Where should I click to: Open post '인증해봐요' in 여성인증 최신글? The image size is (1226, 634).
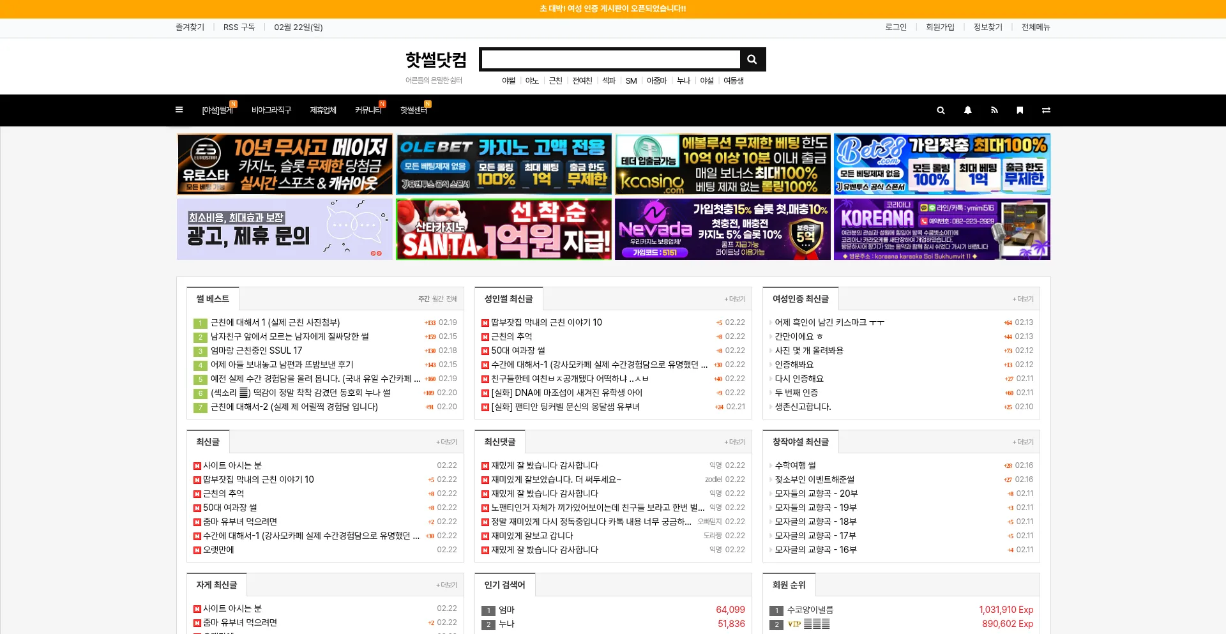pyautogui.click(x=794, y=365)
